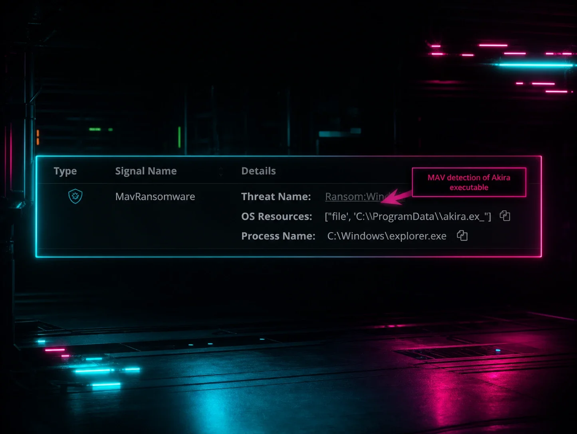Click the Process Name label

click(x=278, y=236)
